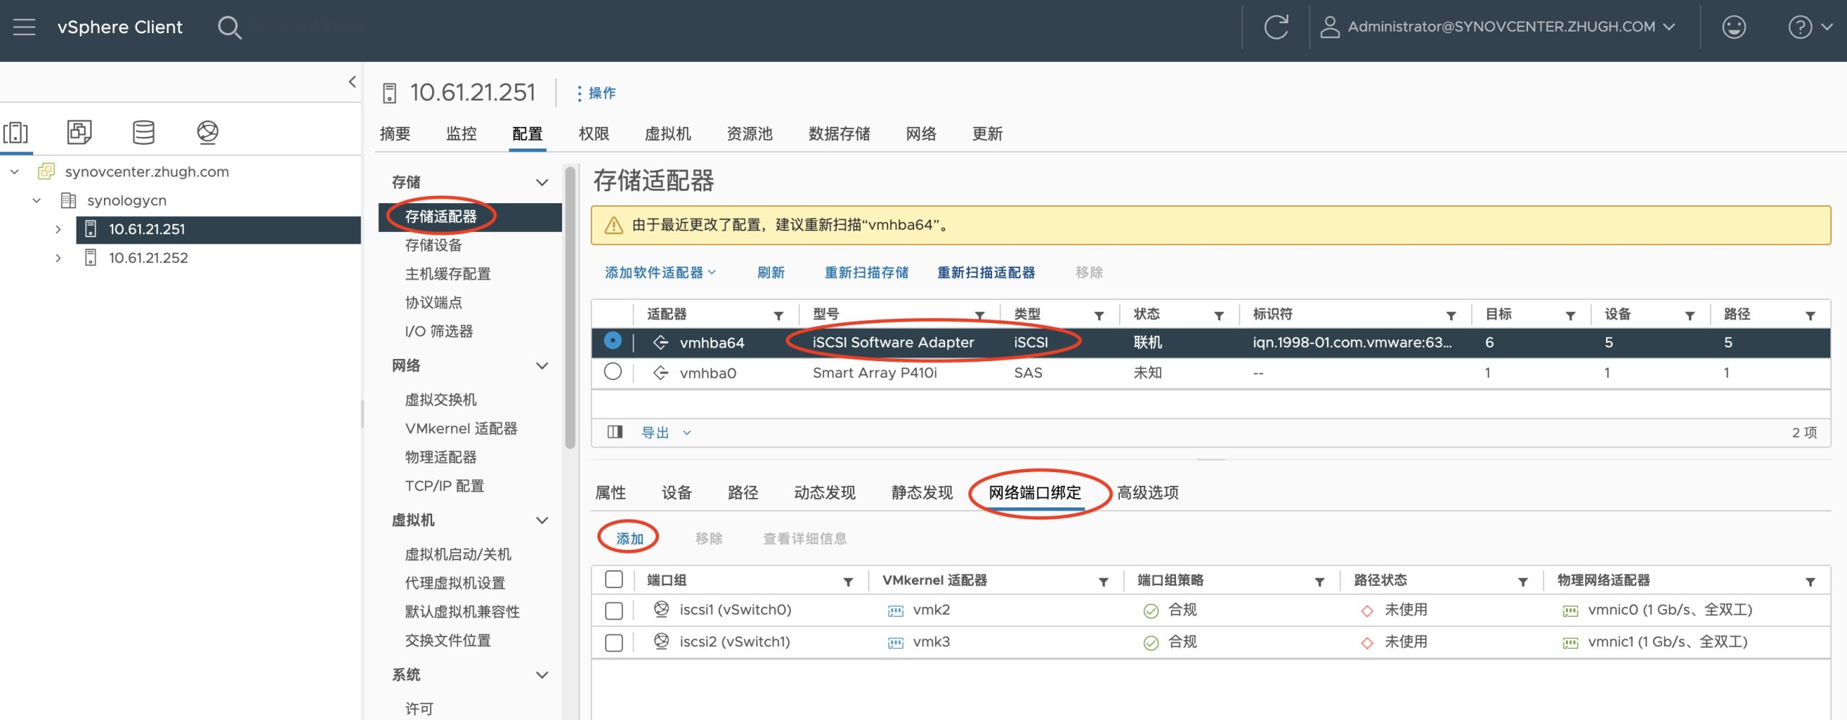Viewport: 1847px width, 720px height.
Task: Open the hamburger navigation menu
Action: click(x=24, y=27)
